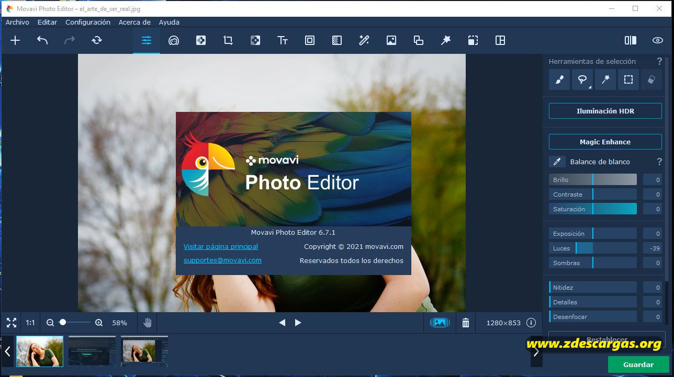Screen dimensions: 674x377
Task: Select the Crop tool
Action: (228, 40)
